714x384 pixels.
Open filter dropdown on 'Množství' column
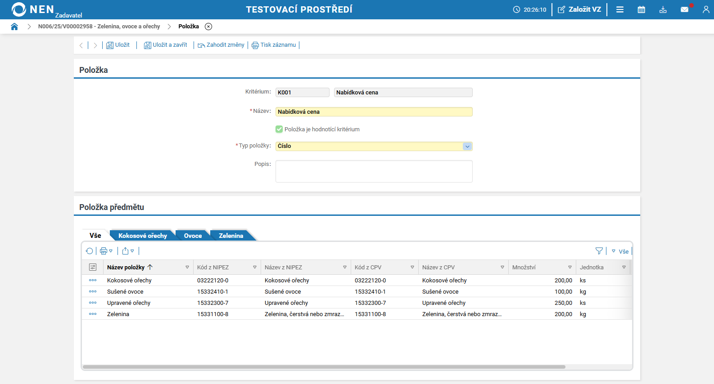(x=569, y=267)
